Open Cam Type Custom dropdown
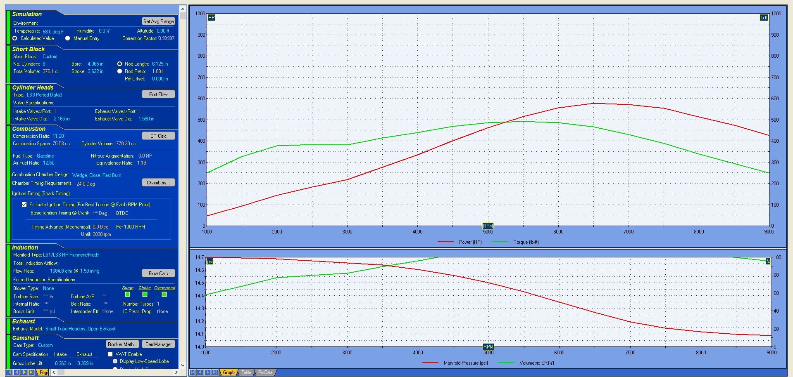Image resolution: width=793 pixels, height=377 pixels. point(45,345)
